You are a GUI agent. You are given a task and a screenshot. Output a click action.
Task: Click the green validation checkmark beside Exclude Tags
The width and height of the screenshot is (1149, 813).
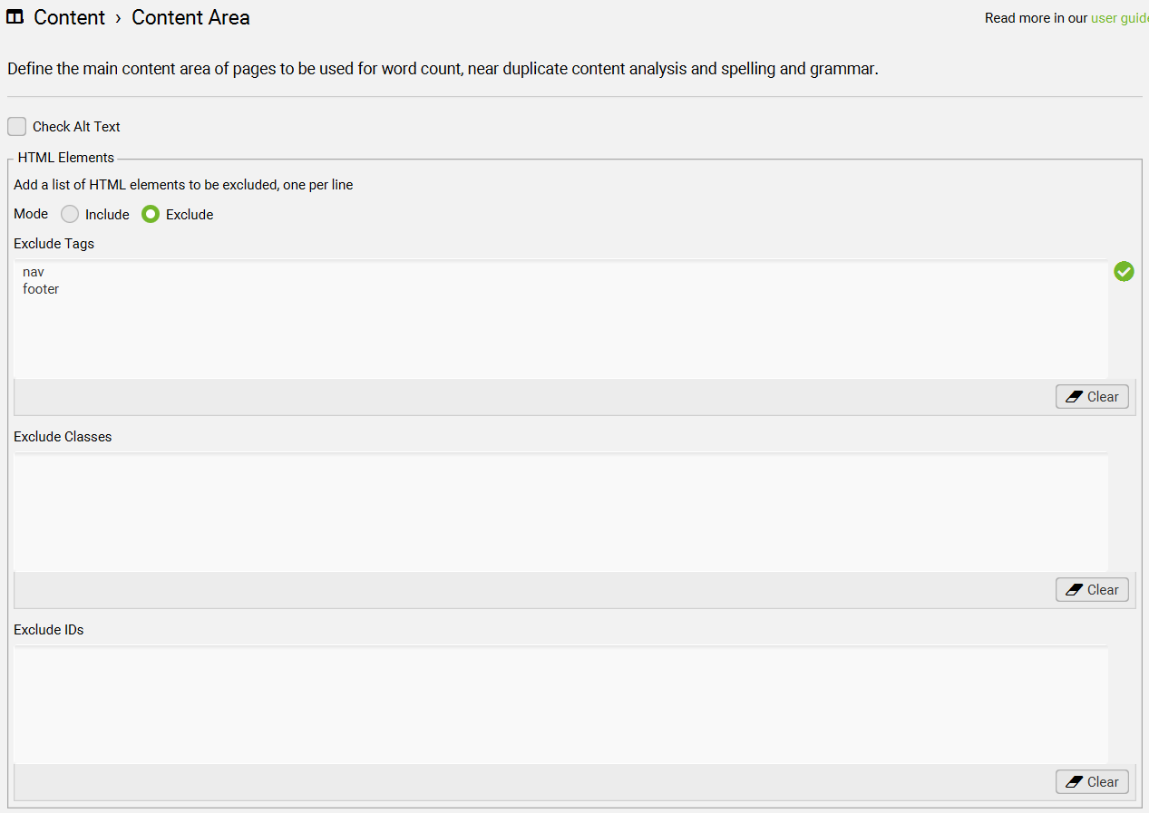click(1124, 271)
